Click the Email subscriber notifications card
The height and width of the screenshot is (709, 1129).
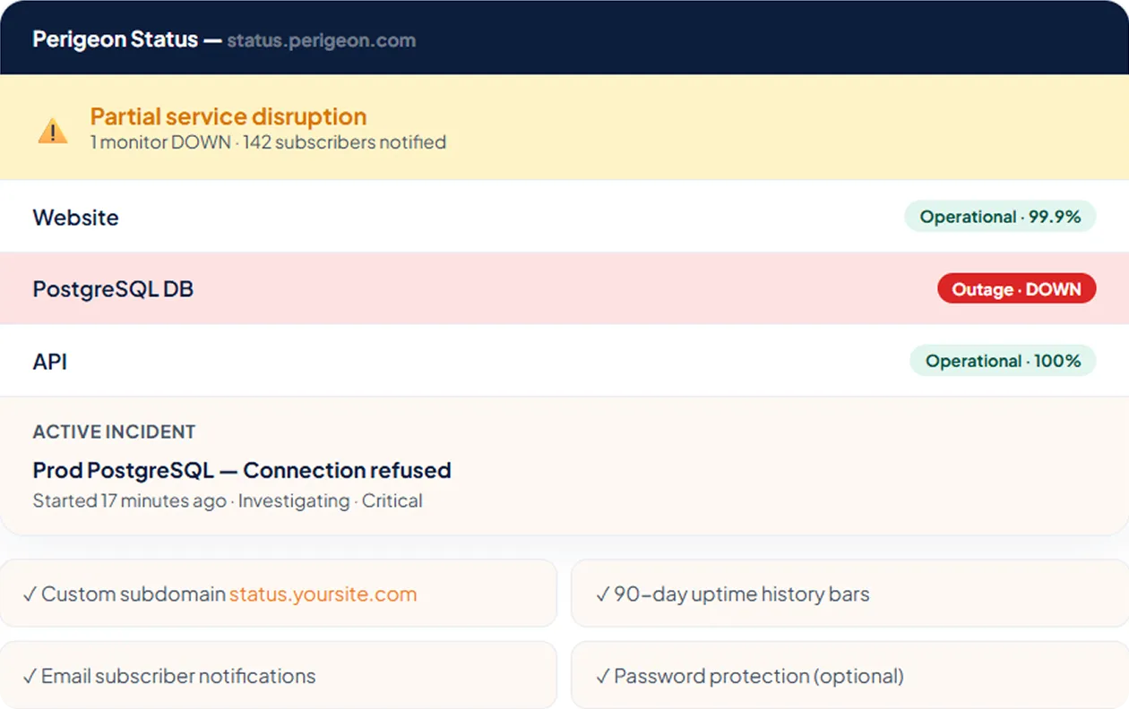click(279, 675)
